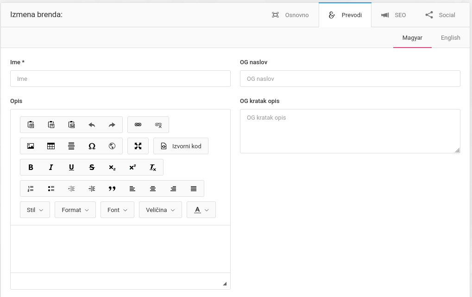Insert a numbered list
The width and height of the screenshot is (472, 297).
coord(31,188)
